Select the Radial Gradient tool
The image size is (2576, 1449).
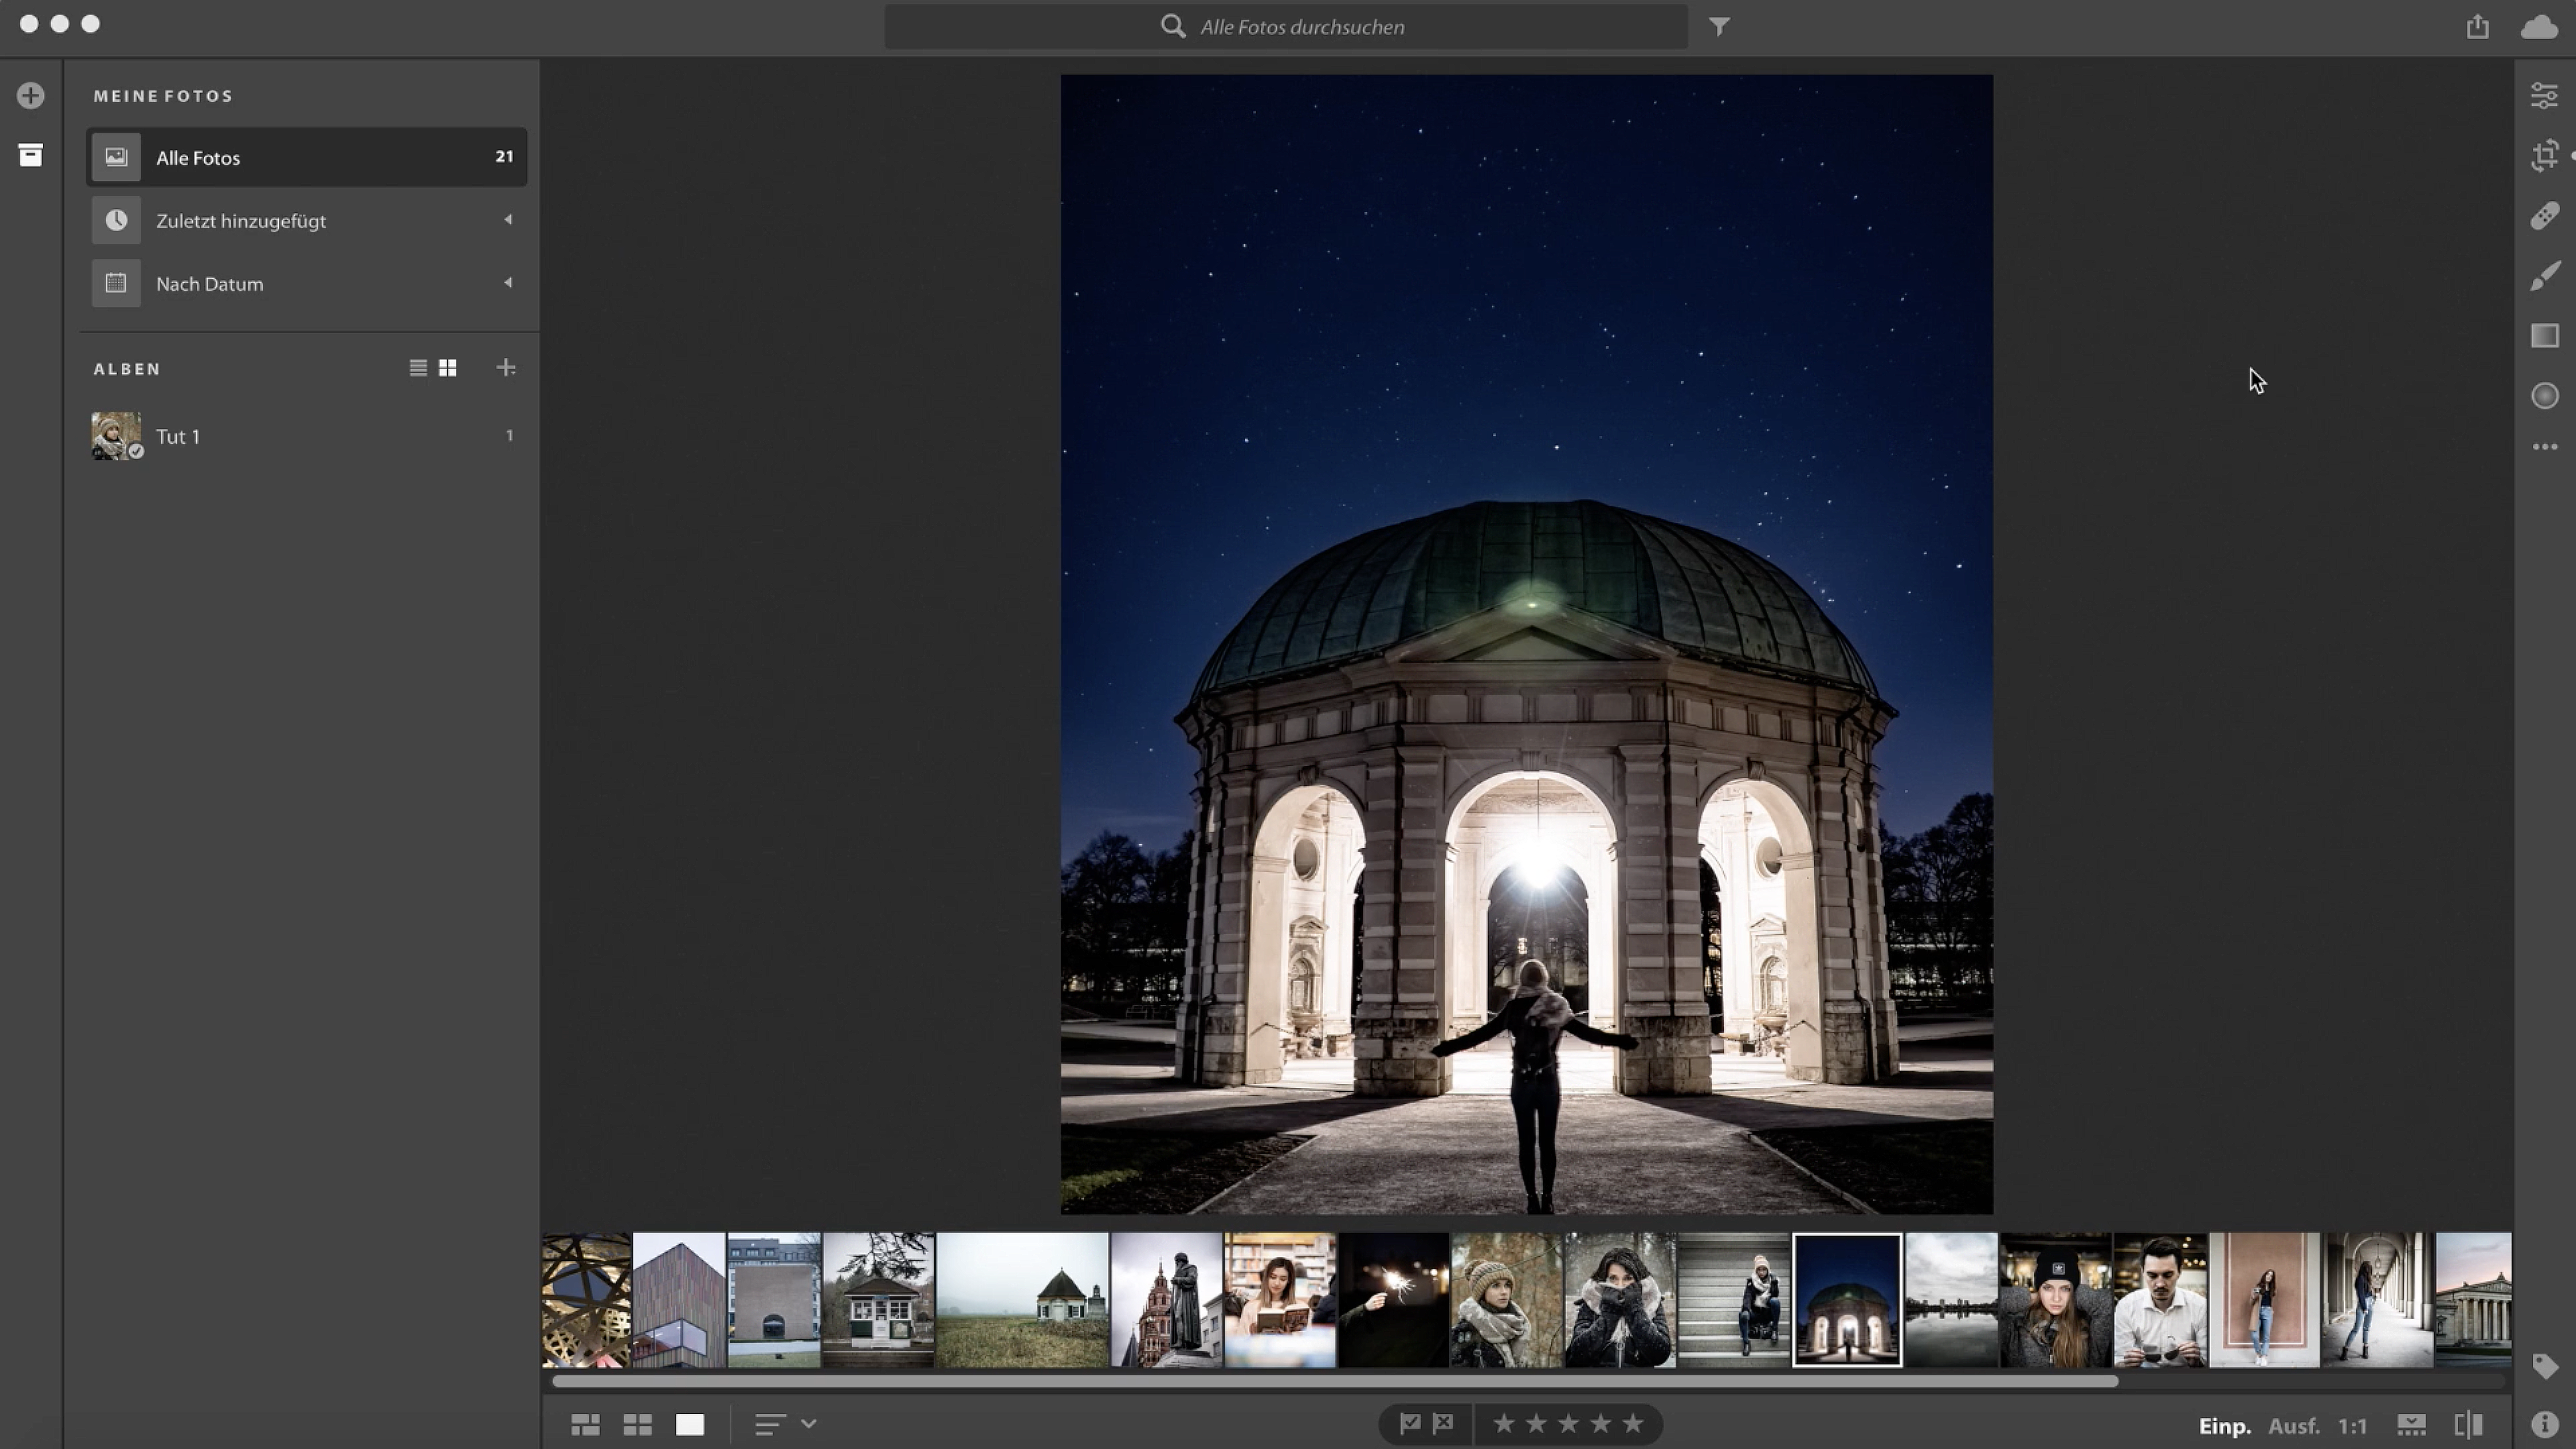2544,396
